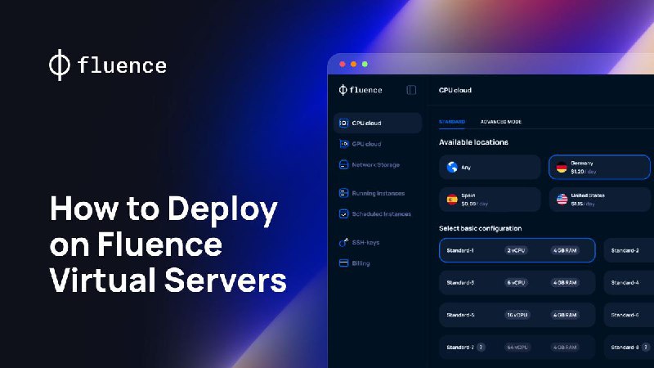Open SSH-keys key icon
The image size is (654, 368).
click(x=343, y=242)
